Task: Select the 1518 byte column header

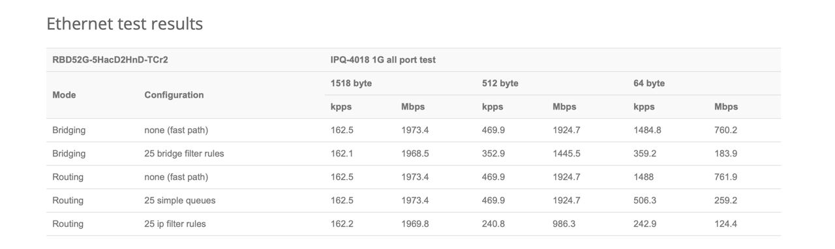Action: click(351, 83)
